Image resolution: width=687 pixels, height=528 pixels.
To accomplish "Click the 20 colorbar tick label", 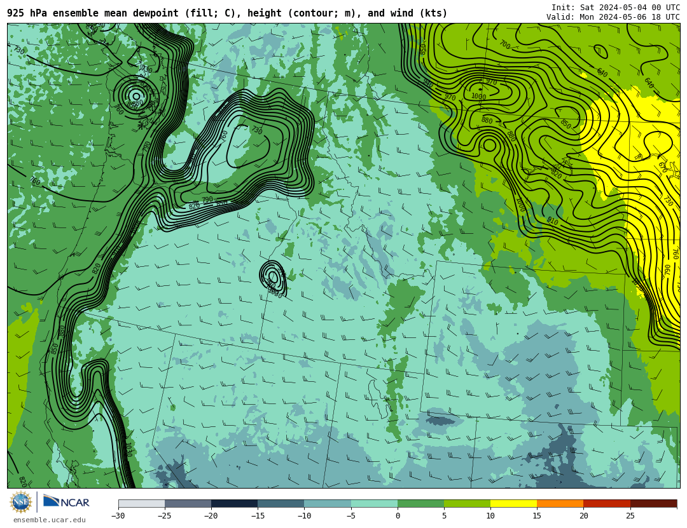I will 583,516.
